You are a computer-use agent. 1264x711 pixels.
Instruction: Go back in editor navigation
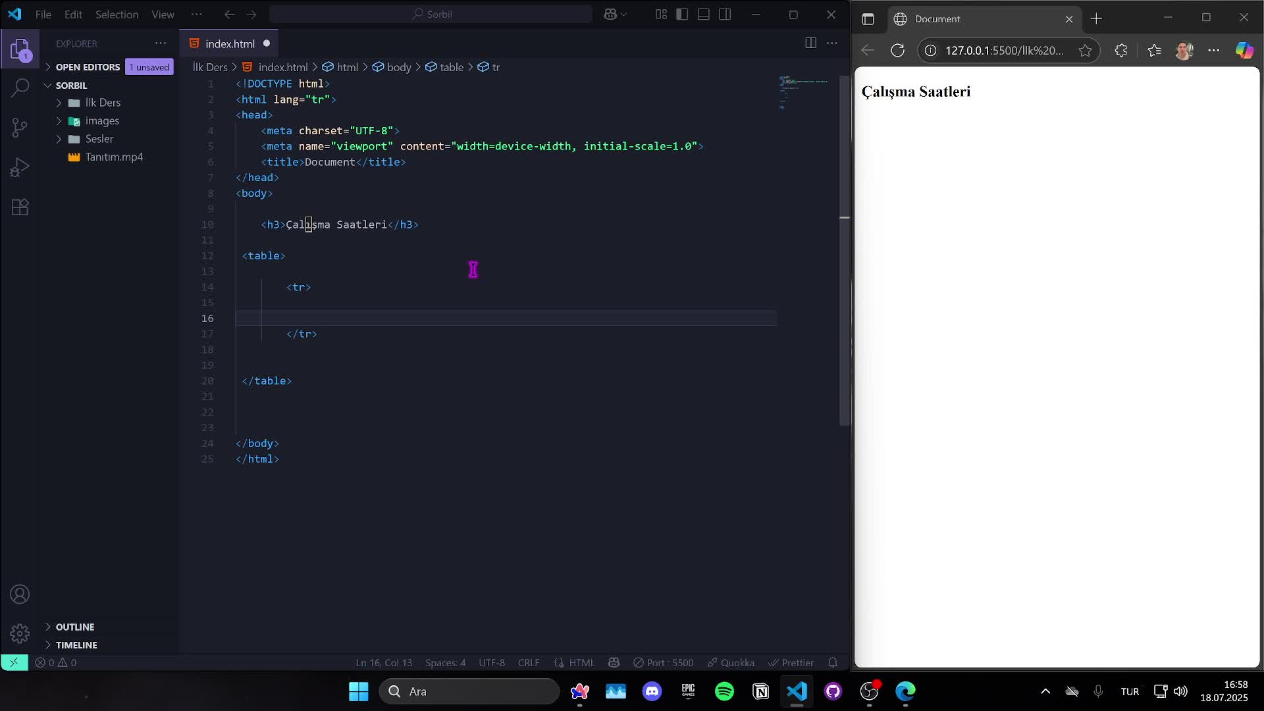click(x=229, y=14)
